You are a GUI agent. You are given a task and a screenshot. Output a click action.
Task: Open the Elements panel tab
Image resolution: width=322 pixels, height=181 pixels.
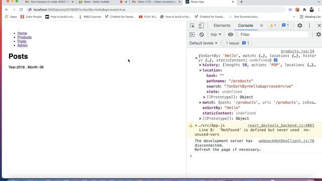pos(222,26)
